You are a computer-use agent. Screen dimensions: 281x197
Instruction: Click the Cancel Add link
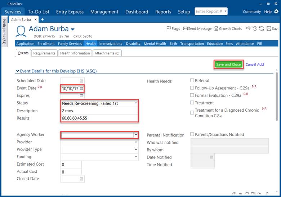pyautogui.click(x=255, y=64)
